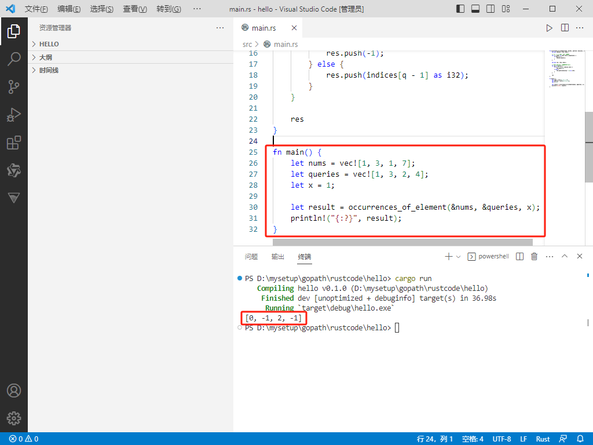
Task: Click on the println! line of code
Action: pos(346,218)
